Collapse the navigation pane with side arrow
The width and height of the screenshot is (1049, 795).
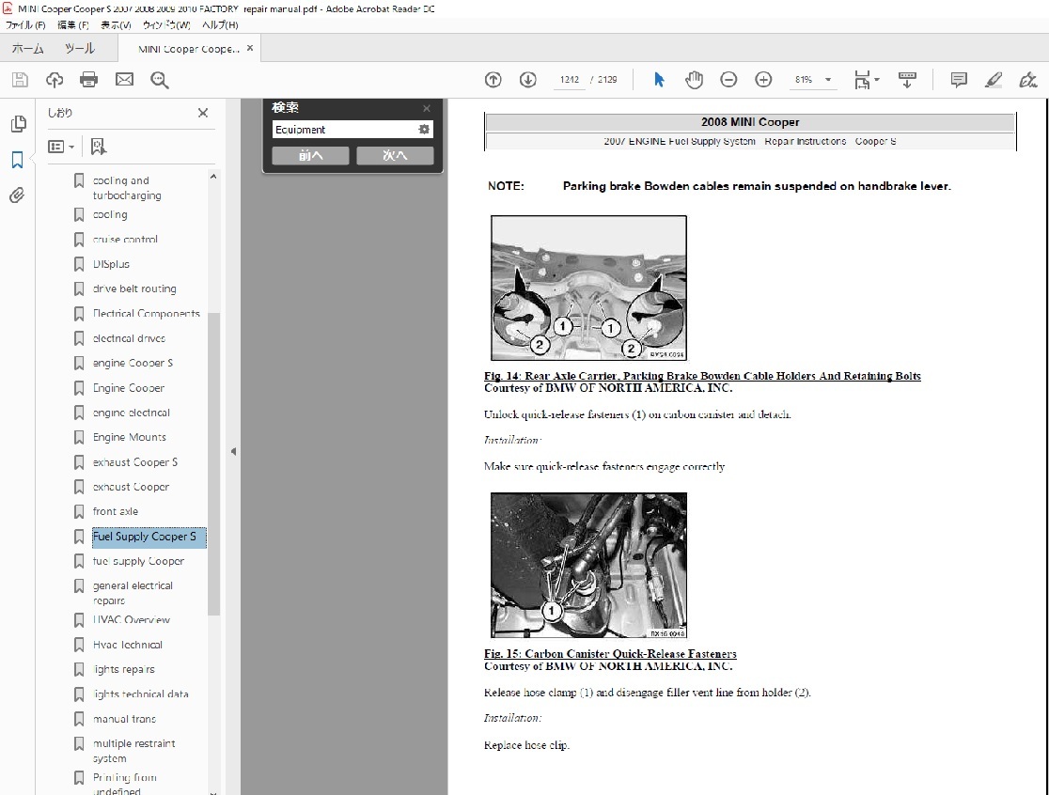(x=233, y=452)
